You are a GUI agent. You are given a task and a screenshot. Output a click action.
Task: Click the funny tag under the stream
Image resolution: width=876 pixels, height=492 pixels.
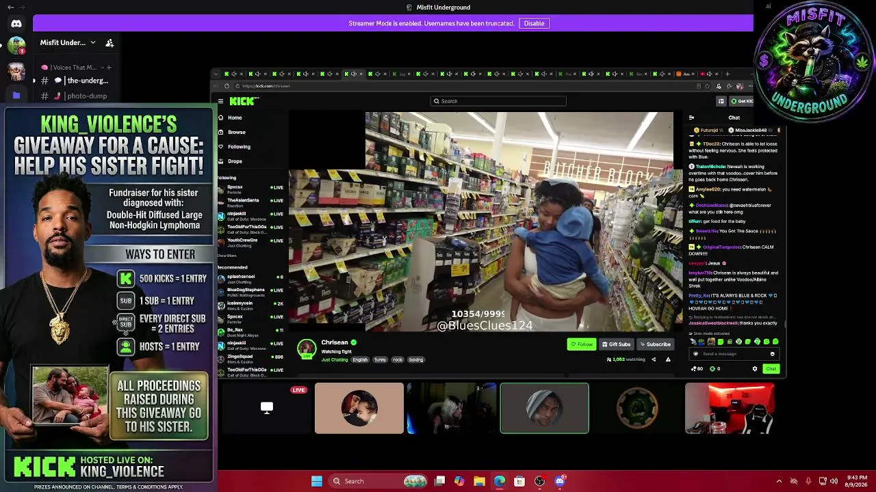click(381, 360)
